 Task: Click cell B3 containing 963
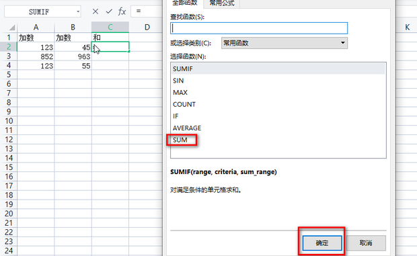point(73,56)
